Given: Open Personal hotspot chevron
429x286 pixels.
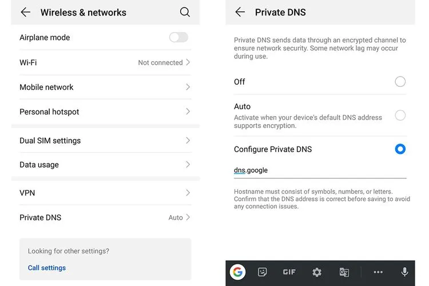Looking at the screenshot, I should [x=188, y=112].
